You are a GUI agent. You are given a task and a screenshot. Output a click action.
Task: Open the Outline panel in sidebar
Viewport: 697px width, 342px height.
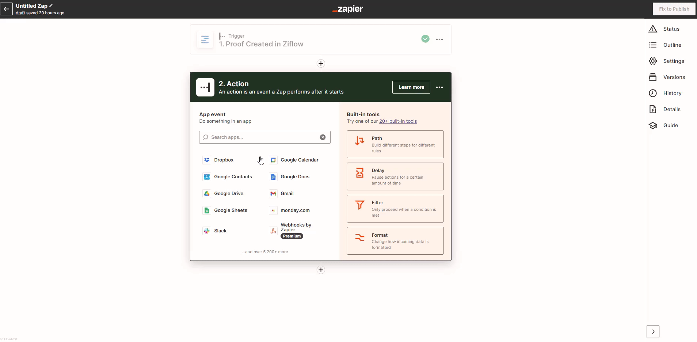(x=672, y=45)
